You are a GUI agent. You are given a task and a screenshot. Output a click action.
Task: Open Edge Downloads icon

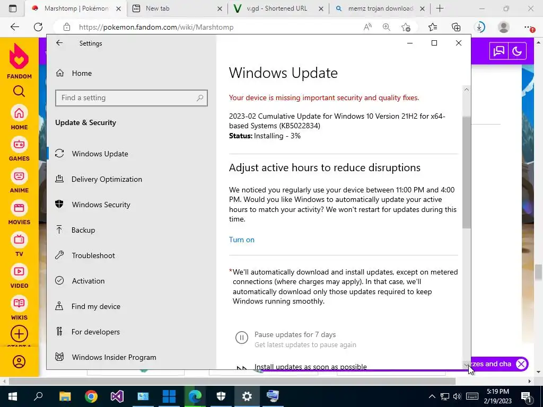pyautogui.click(x=479, y=27)
